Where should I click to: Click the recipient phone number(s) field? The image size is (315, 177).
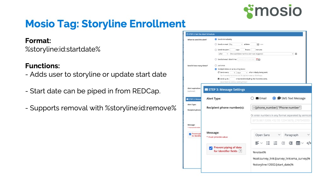(x=281, y=108)
